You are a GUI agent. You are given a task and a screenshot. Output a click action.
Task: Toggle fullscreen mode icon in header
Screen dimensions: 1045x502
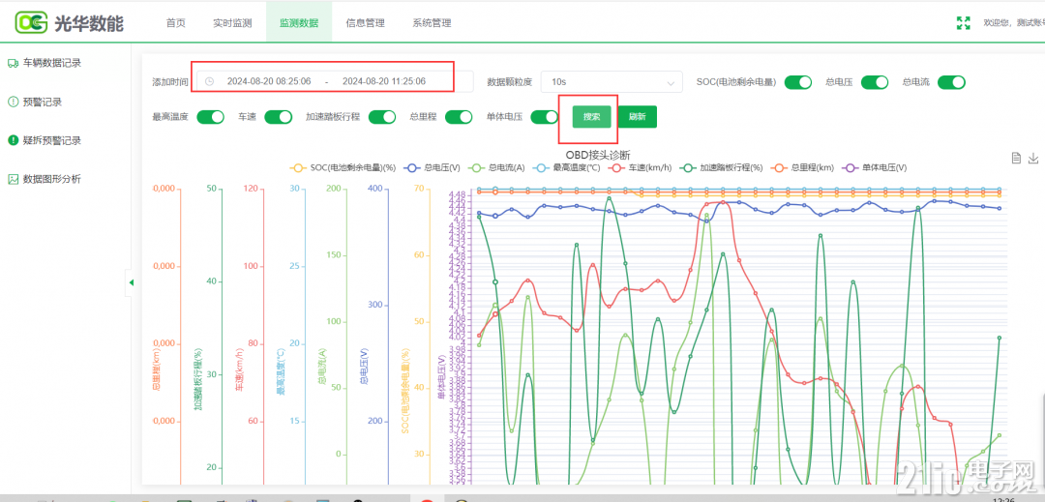pos(963,23)
